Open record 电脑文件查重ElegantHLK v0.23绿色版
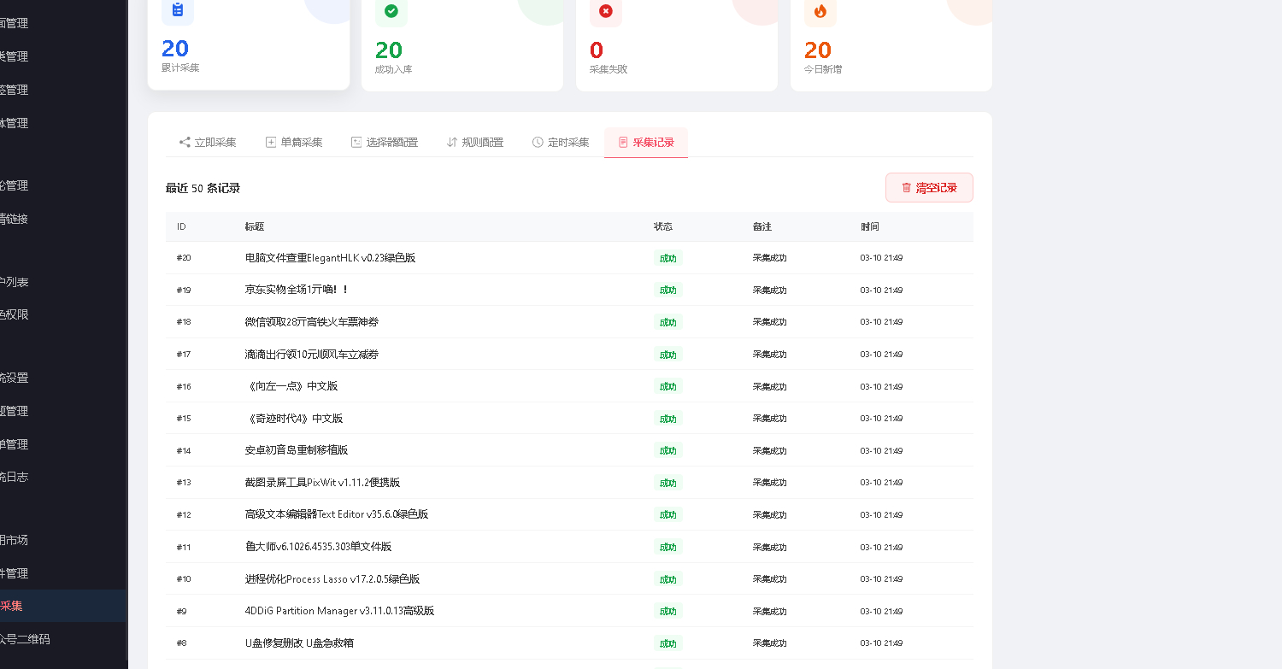The height and width of the screenshot is (669, 1282). pyautogui.click(x=328, y=257)
